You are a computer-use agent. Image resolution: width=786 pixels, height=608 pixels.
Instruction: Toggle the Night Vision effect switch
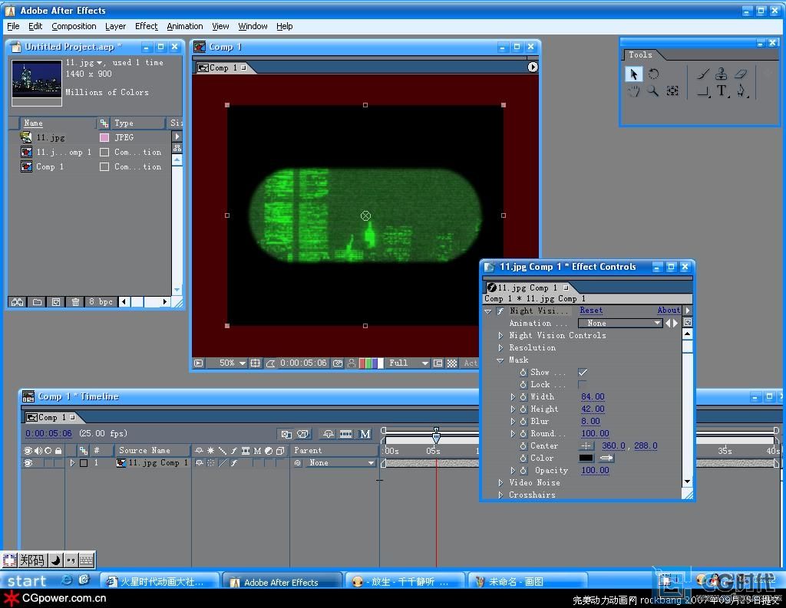tap(500, 311)
